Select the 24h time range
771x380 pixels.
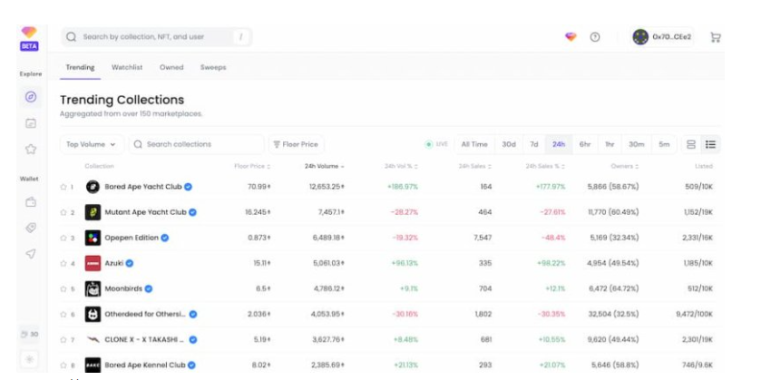(x=559, y=144)
